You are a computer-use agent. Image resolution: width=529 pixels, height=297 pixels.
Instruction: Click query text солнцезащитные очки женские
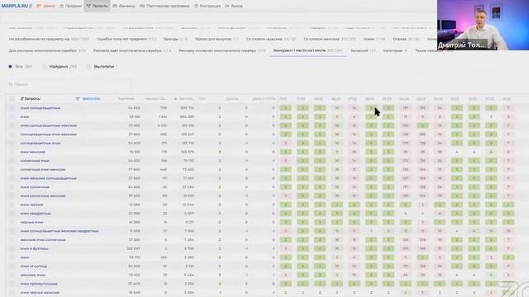click(48, 134)
